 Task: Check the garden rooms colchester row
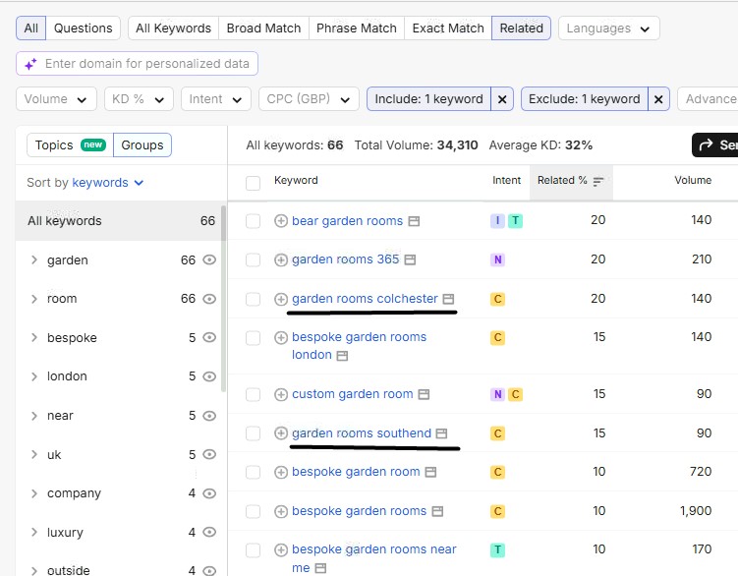point(254,299)
